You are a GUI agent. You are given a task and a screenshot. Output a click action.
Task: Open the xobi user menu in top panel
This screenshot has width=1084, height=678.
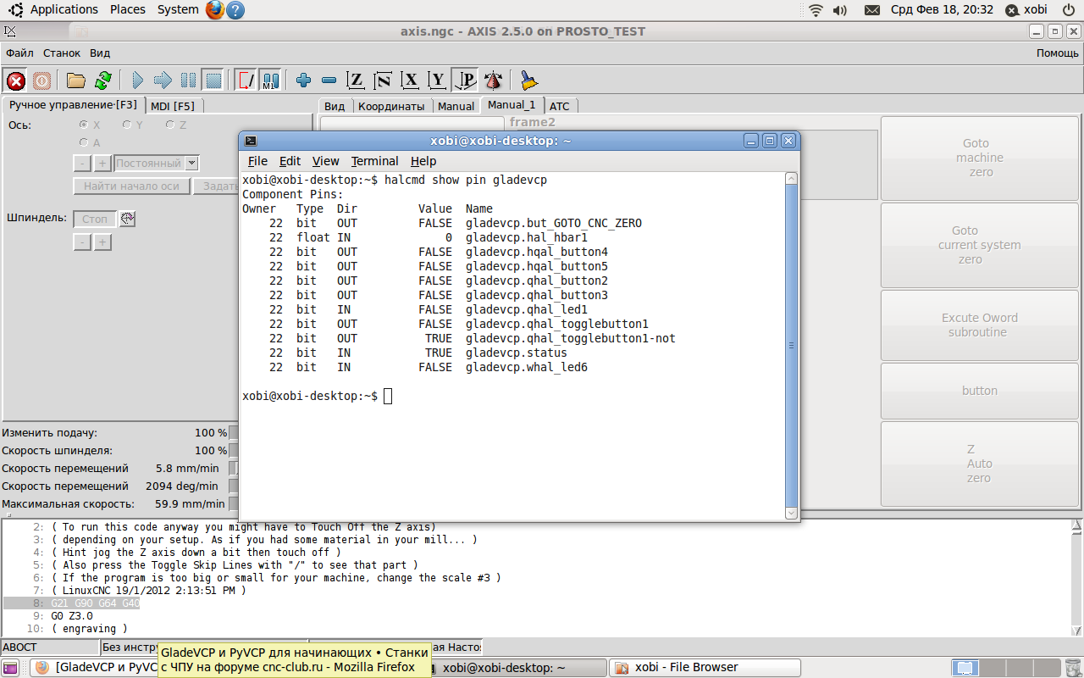[1026, 10]
